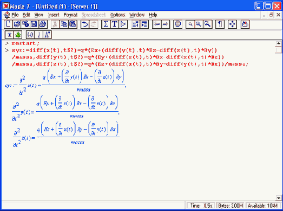Select the y(t) second-derivative output equation
Image resolution: width=283 pixels, height=211 pixels.
65,108
